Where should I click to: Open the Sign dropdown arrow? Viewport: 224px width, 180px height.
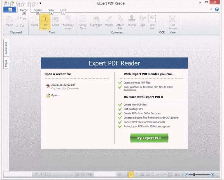tap(142, 28)
